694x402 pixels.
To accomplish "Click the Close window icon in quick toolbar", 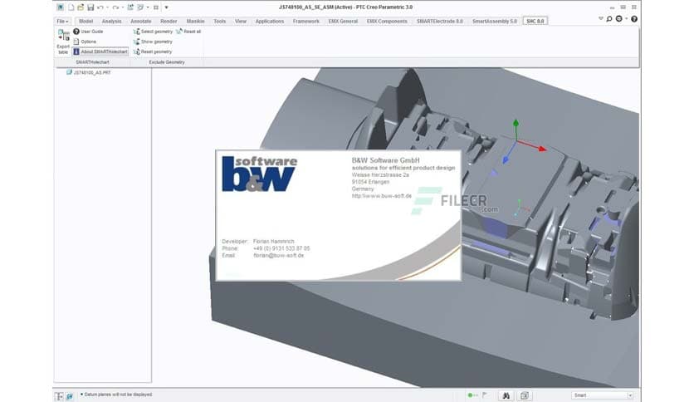I will [x=156, y=7].
